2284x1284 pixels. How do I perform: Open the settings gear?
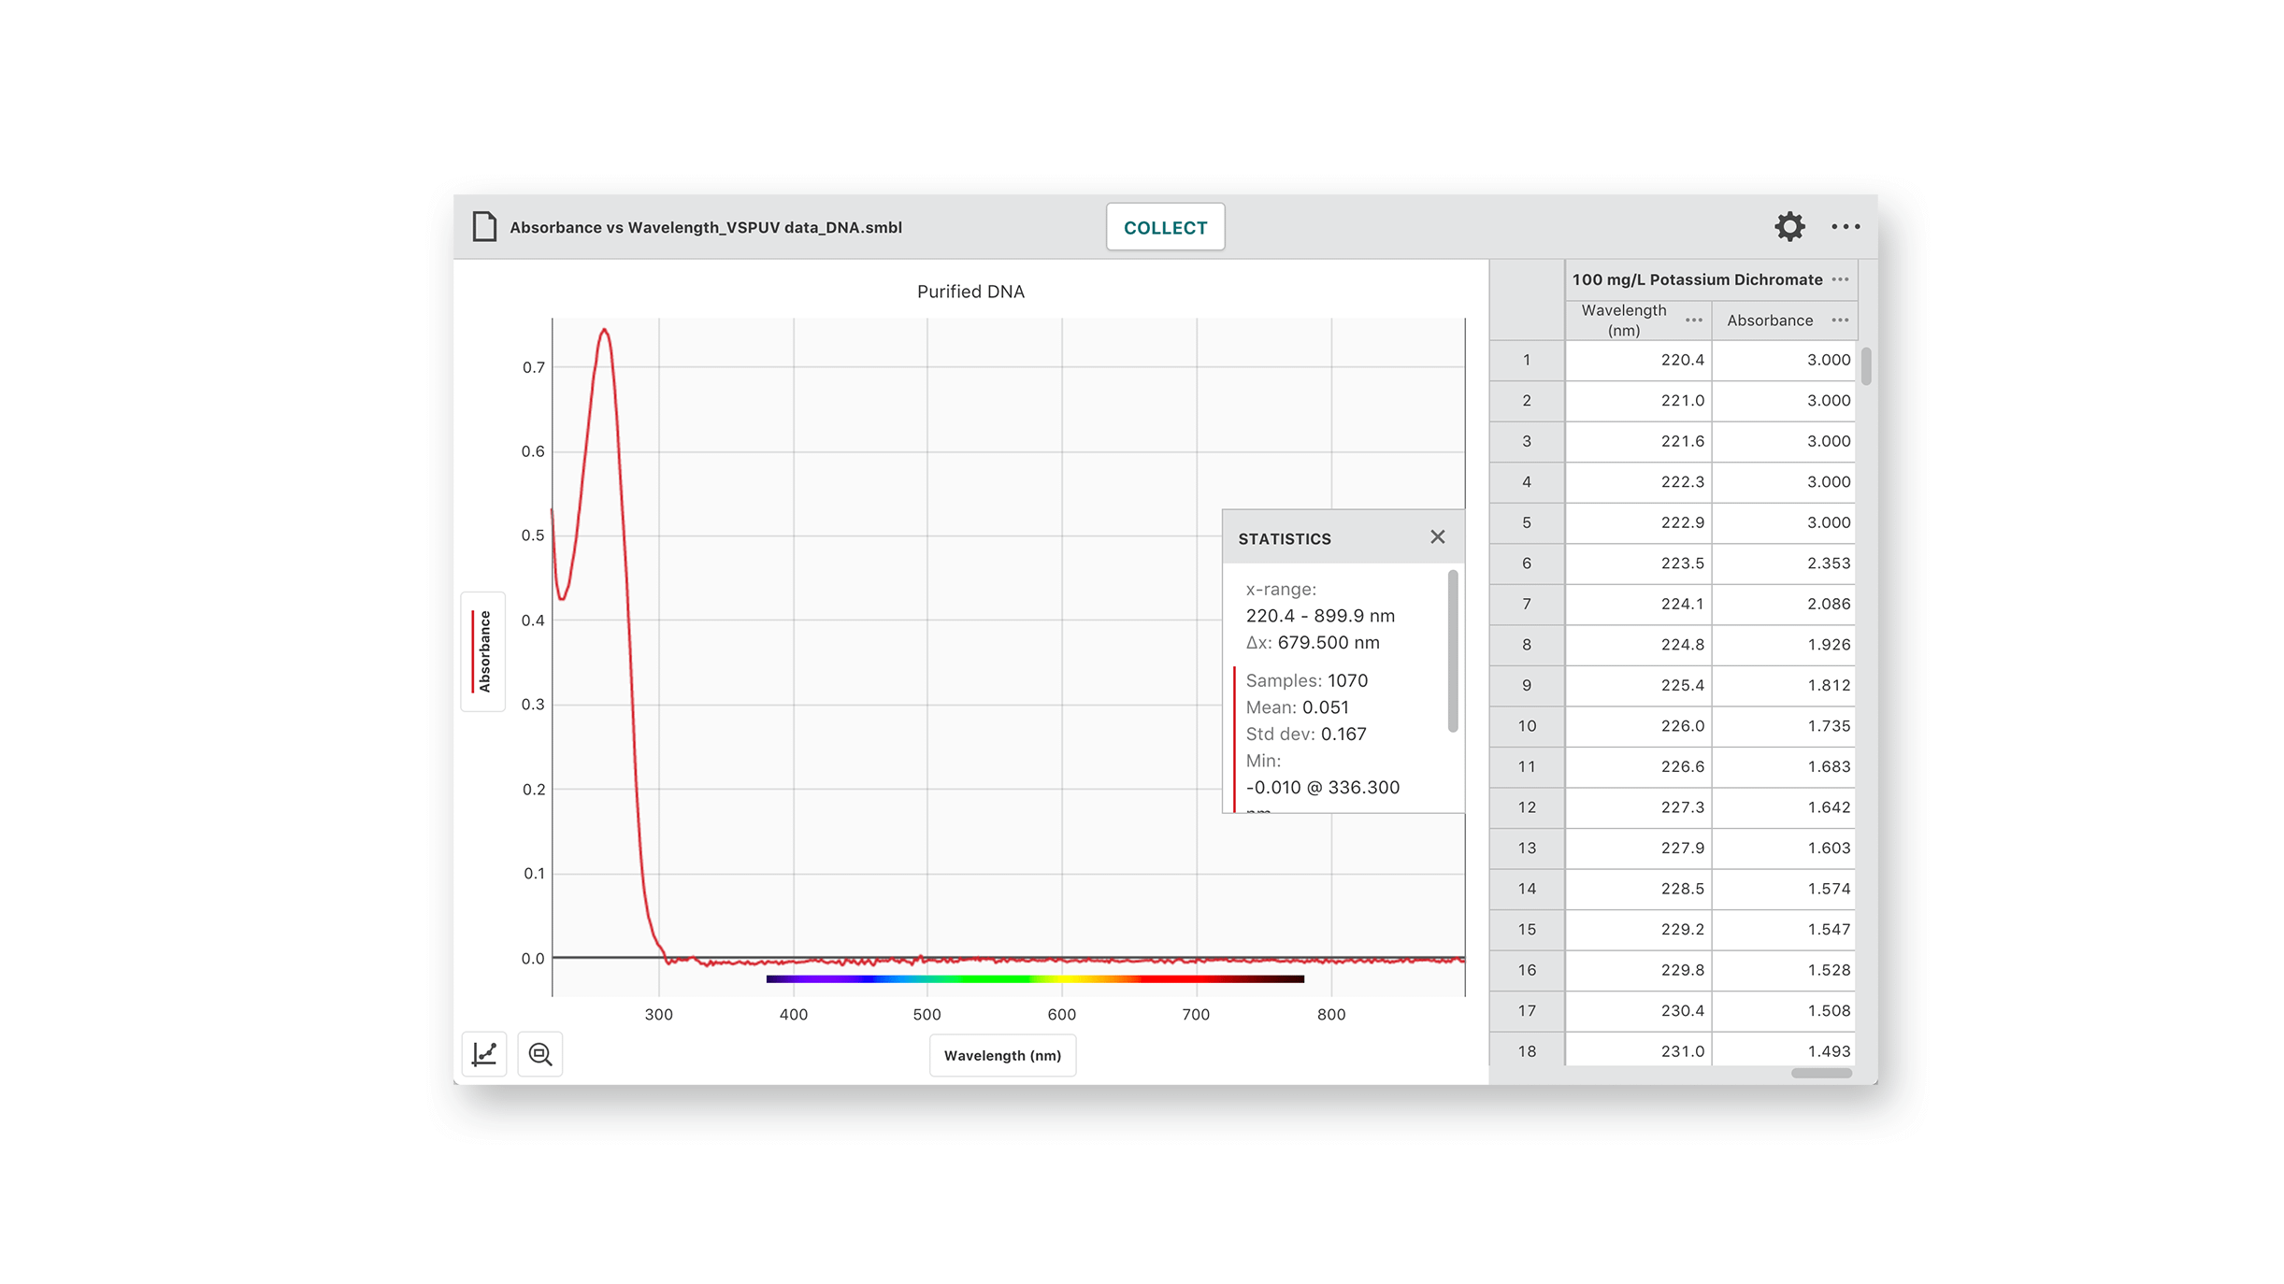point(1788,226)
